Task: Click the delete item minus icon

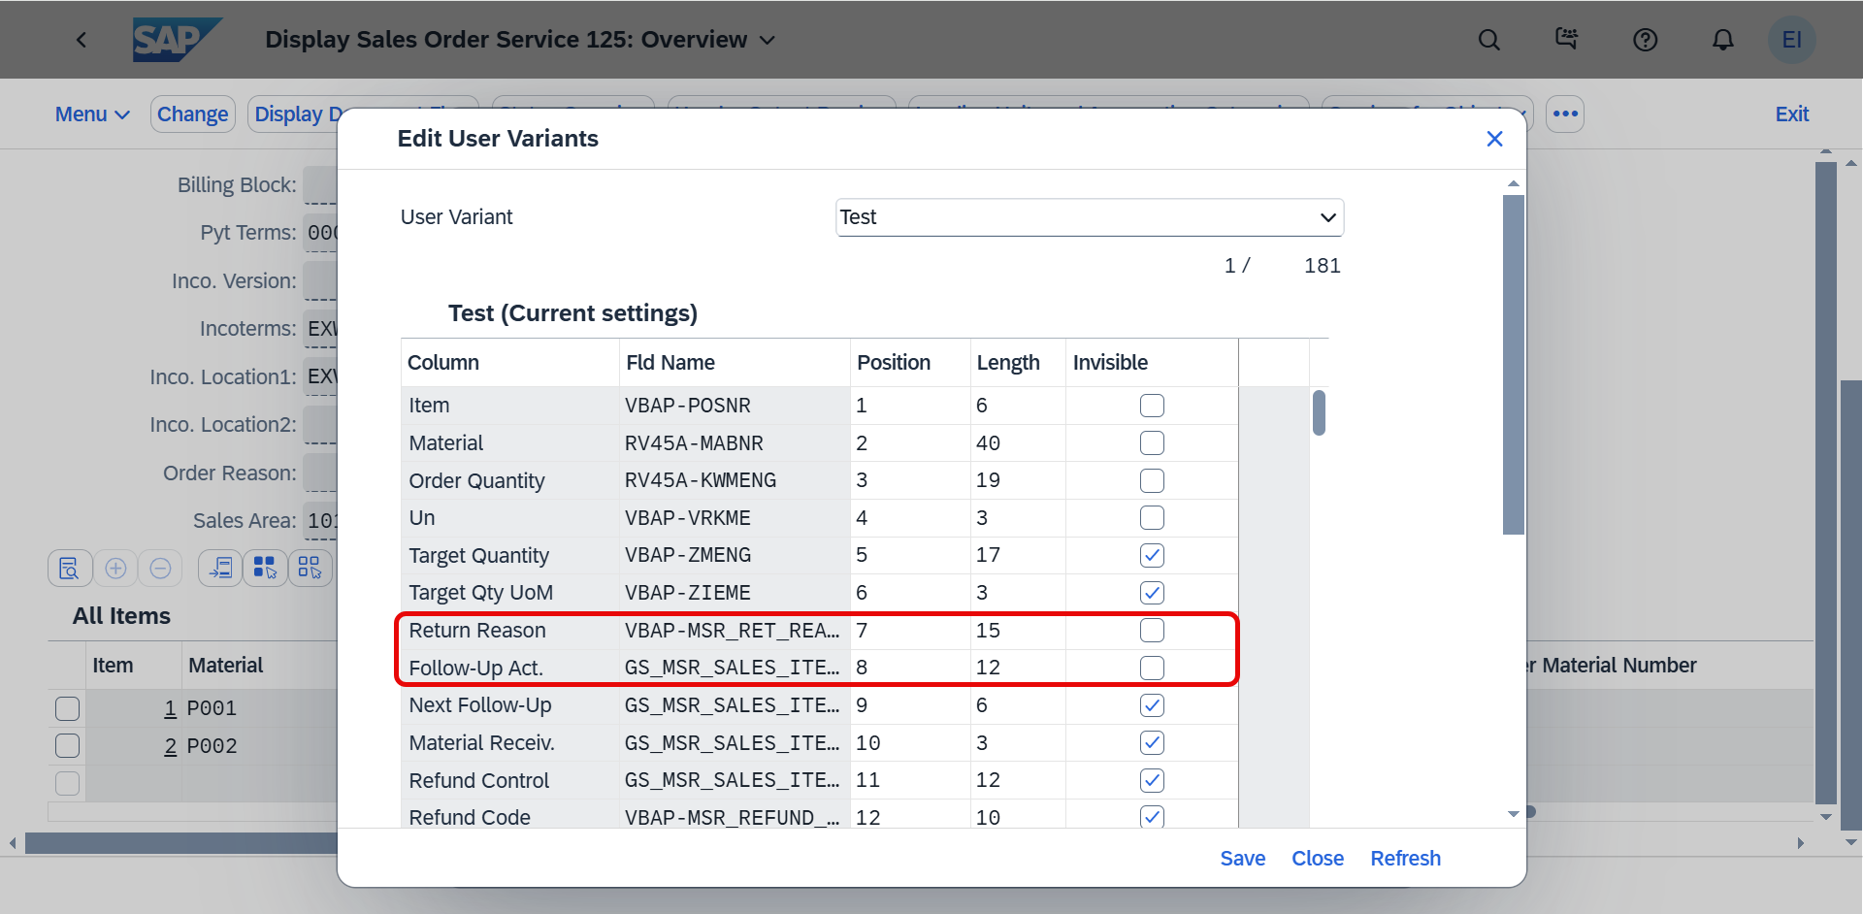Action: [160, 568]
